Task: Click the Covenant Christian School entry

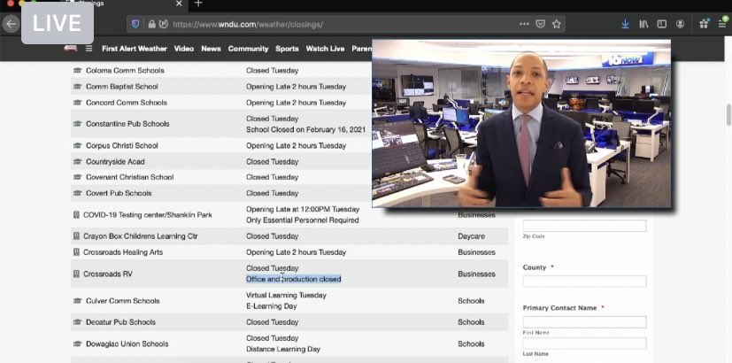Action: pyautogui.click(x=130, y=177)
